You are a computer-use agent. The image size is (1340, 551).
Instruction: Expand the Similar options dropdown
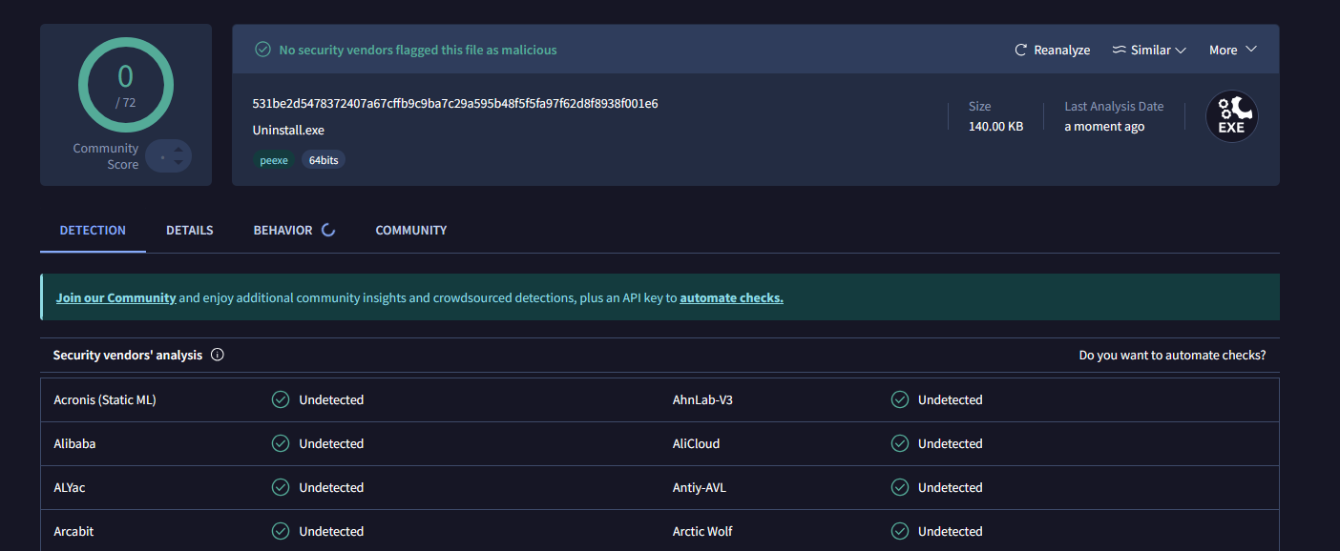click(1182, 49)
